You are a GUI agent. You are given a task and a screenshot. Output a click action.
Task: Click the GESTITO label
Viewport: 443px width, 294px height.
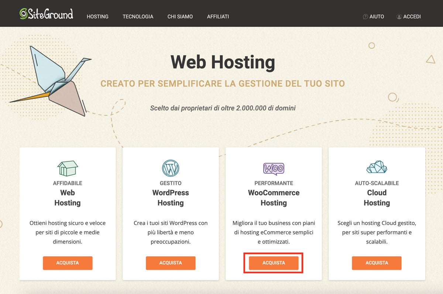click(171, 183)
